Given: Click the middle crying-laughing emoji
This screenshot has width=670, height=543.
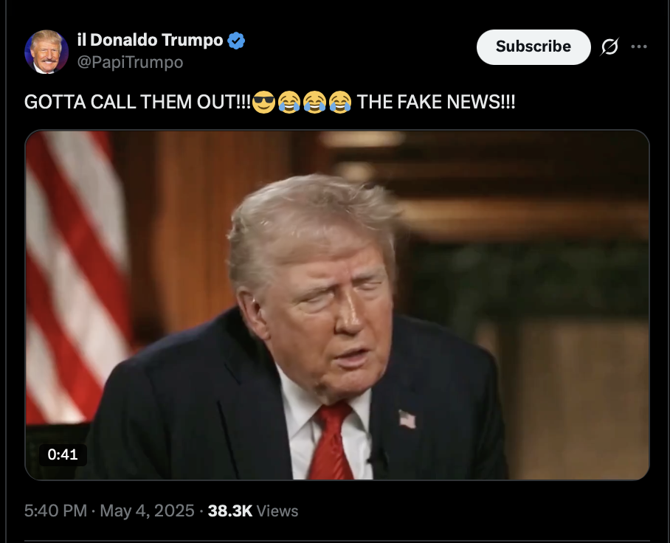Looking at the screenshot, I should pyautogui.click(x=315, y=102).
